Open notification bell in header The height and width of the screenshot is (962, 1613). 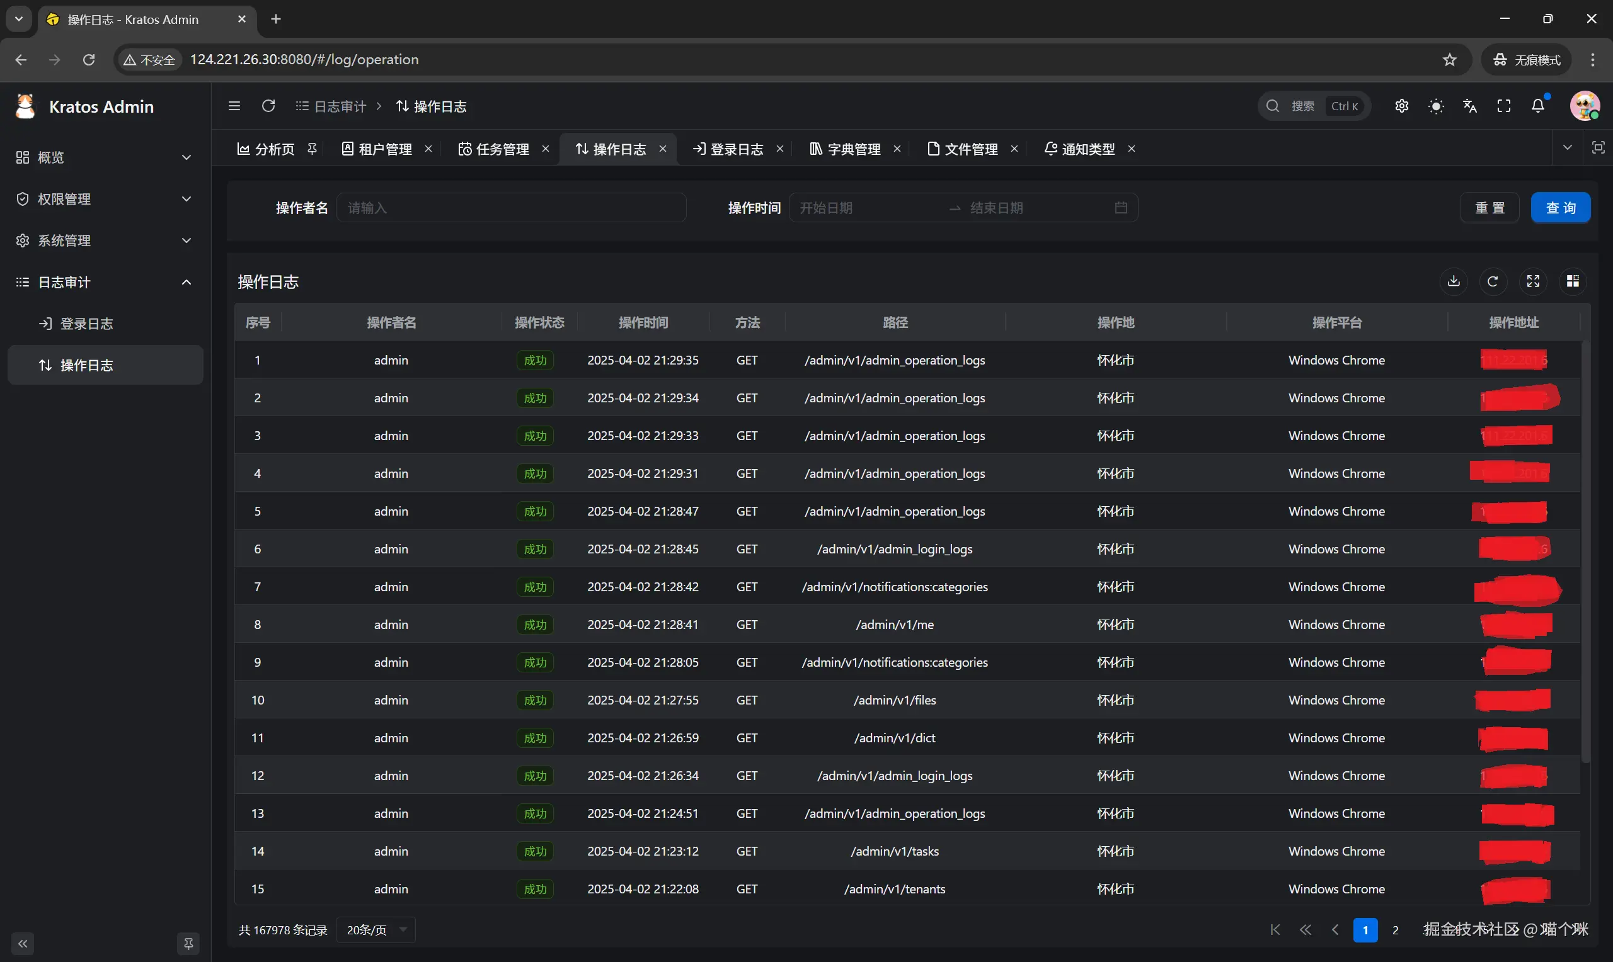(1538, 106)
